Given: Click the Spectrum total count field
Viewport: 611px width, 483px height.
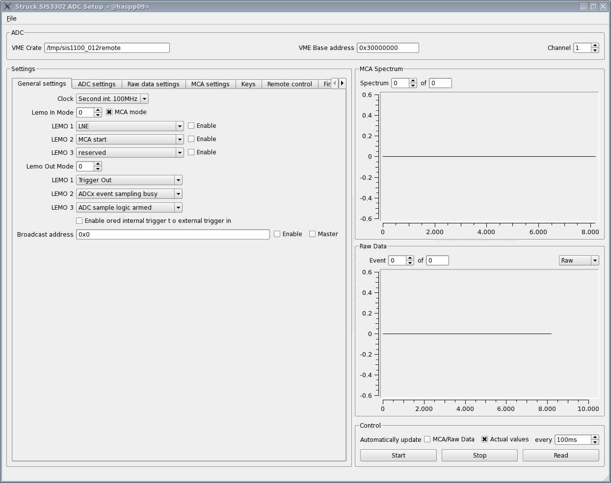Looking at the screenshot, I should pyautogui.click(x=441, y=83).
